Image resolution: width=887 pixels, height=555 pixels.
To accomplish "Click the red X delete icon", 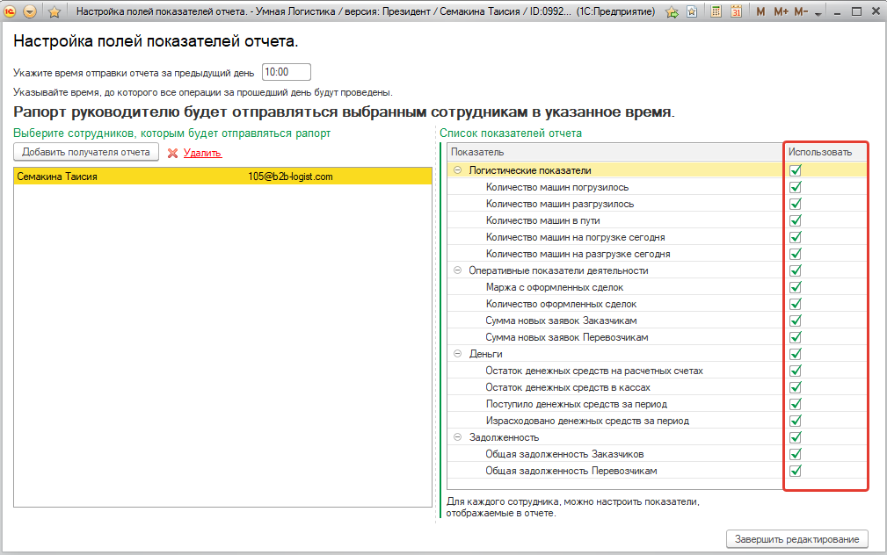I will [x=172, y=153].
